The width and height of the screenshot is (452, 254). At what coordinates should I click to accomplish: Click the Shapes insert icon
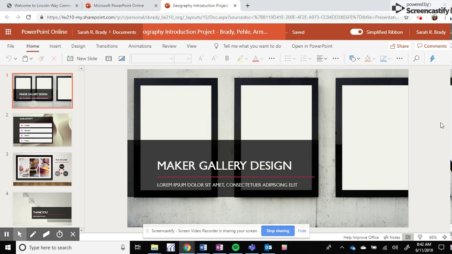coord(352,59)
